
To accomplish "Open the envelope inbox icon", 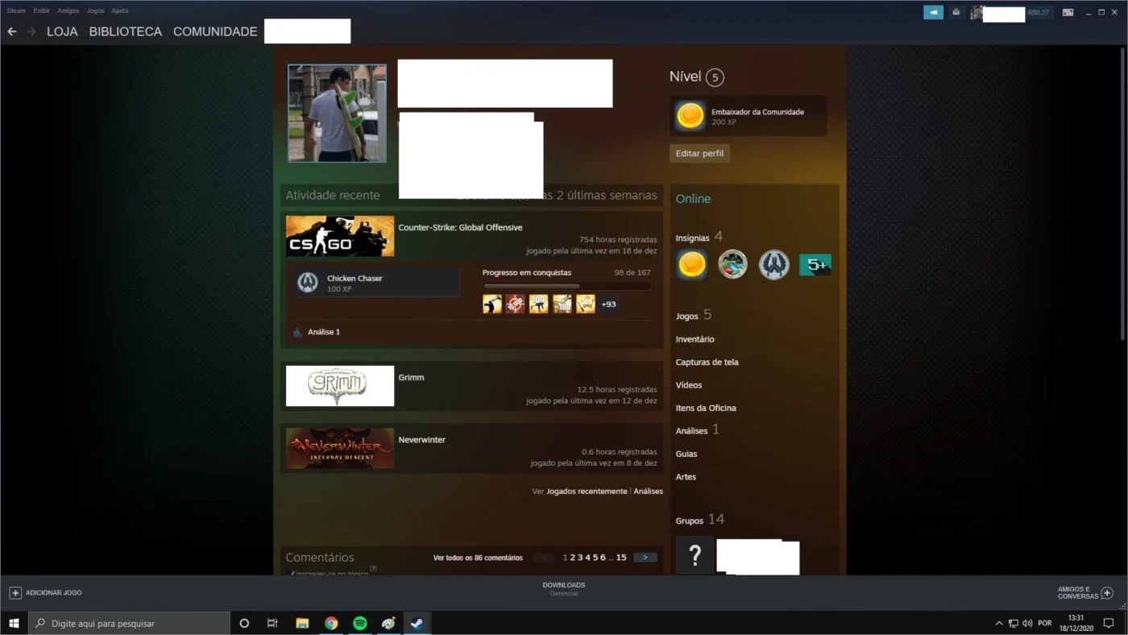I will coord(956,12).
